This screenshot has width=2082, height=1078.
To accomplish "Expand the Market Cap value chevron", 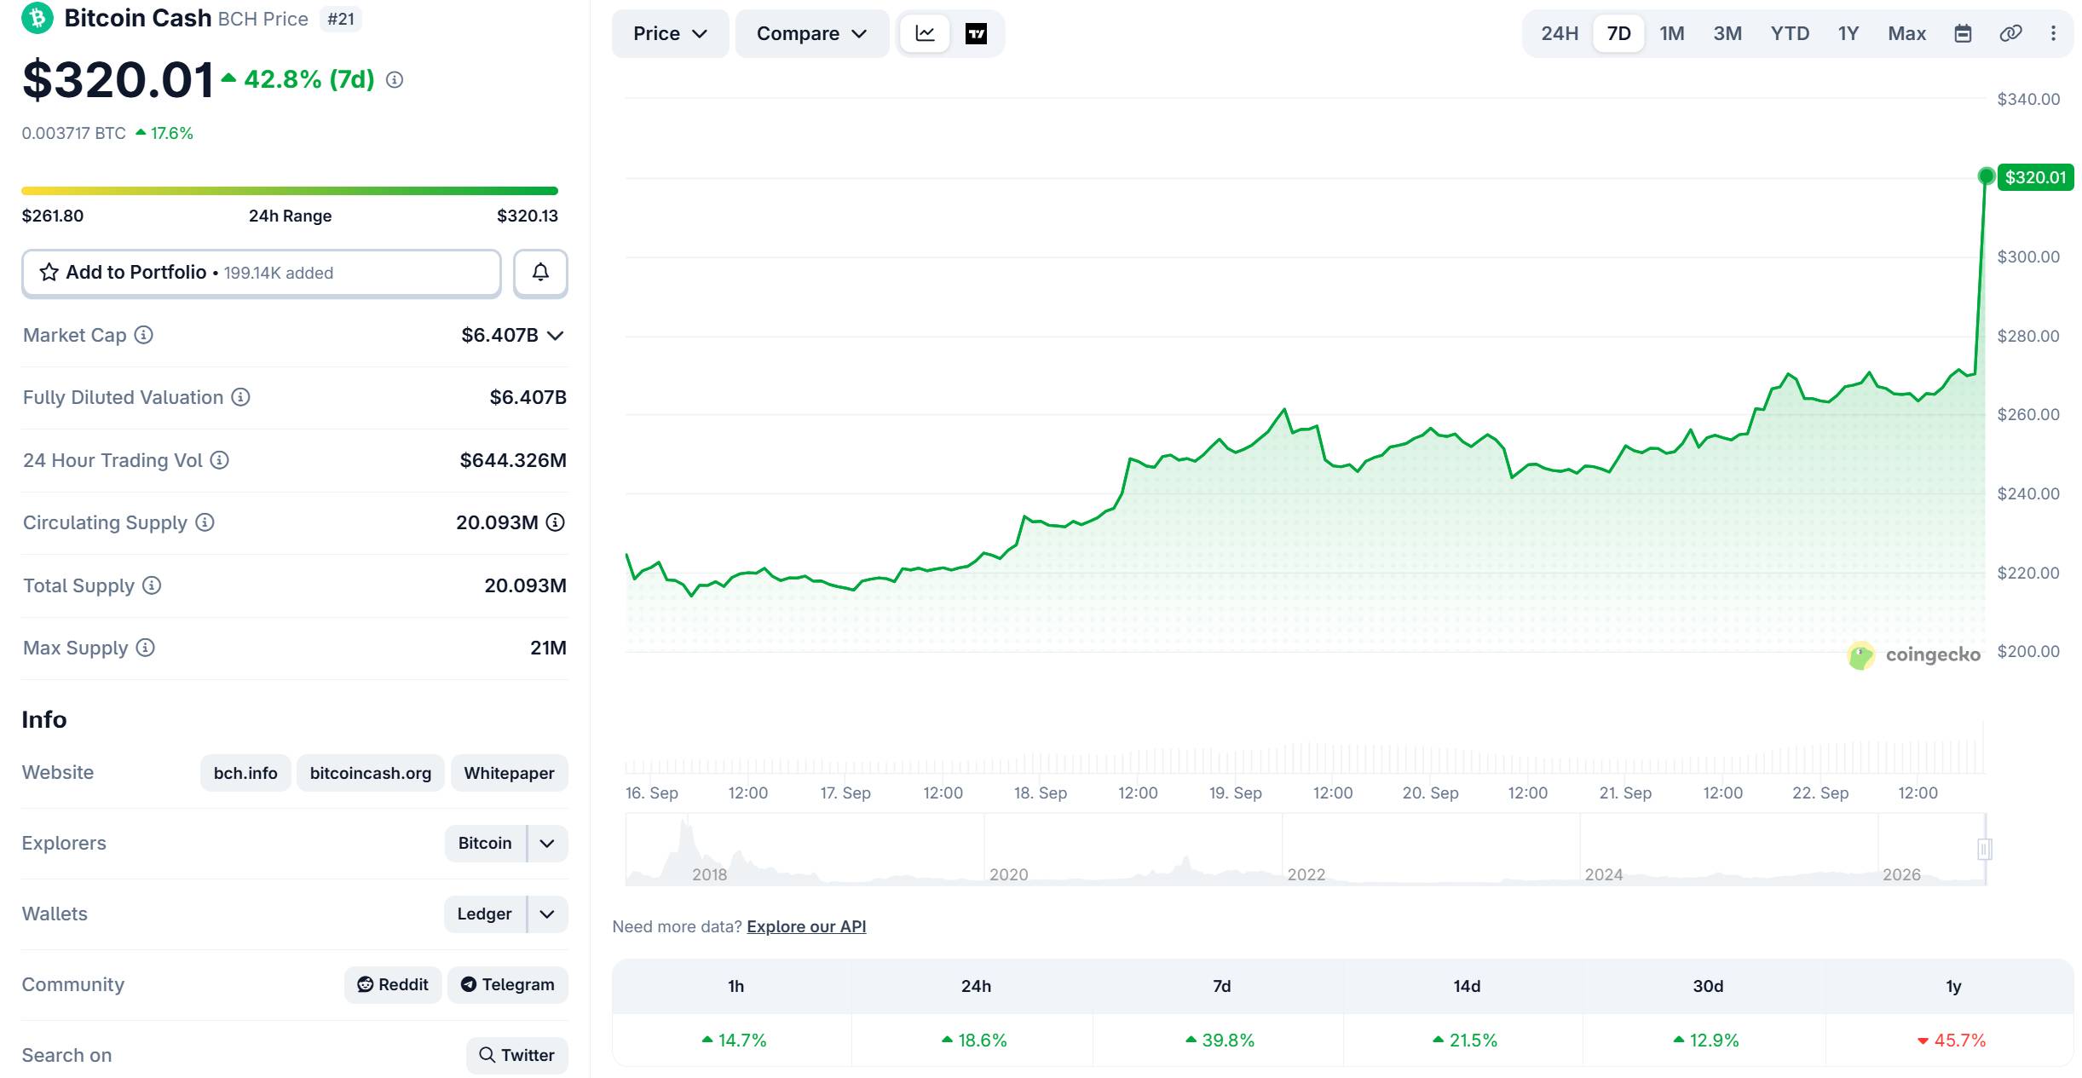I will (556, 336).
